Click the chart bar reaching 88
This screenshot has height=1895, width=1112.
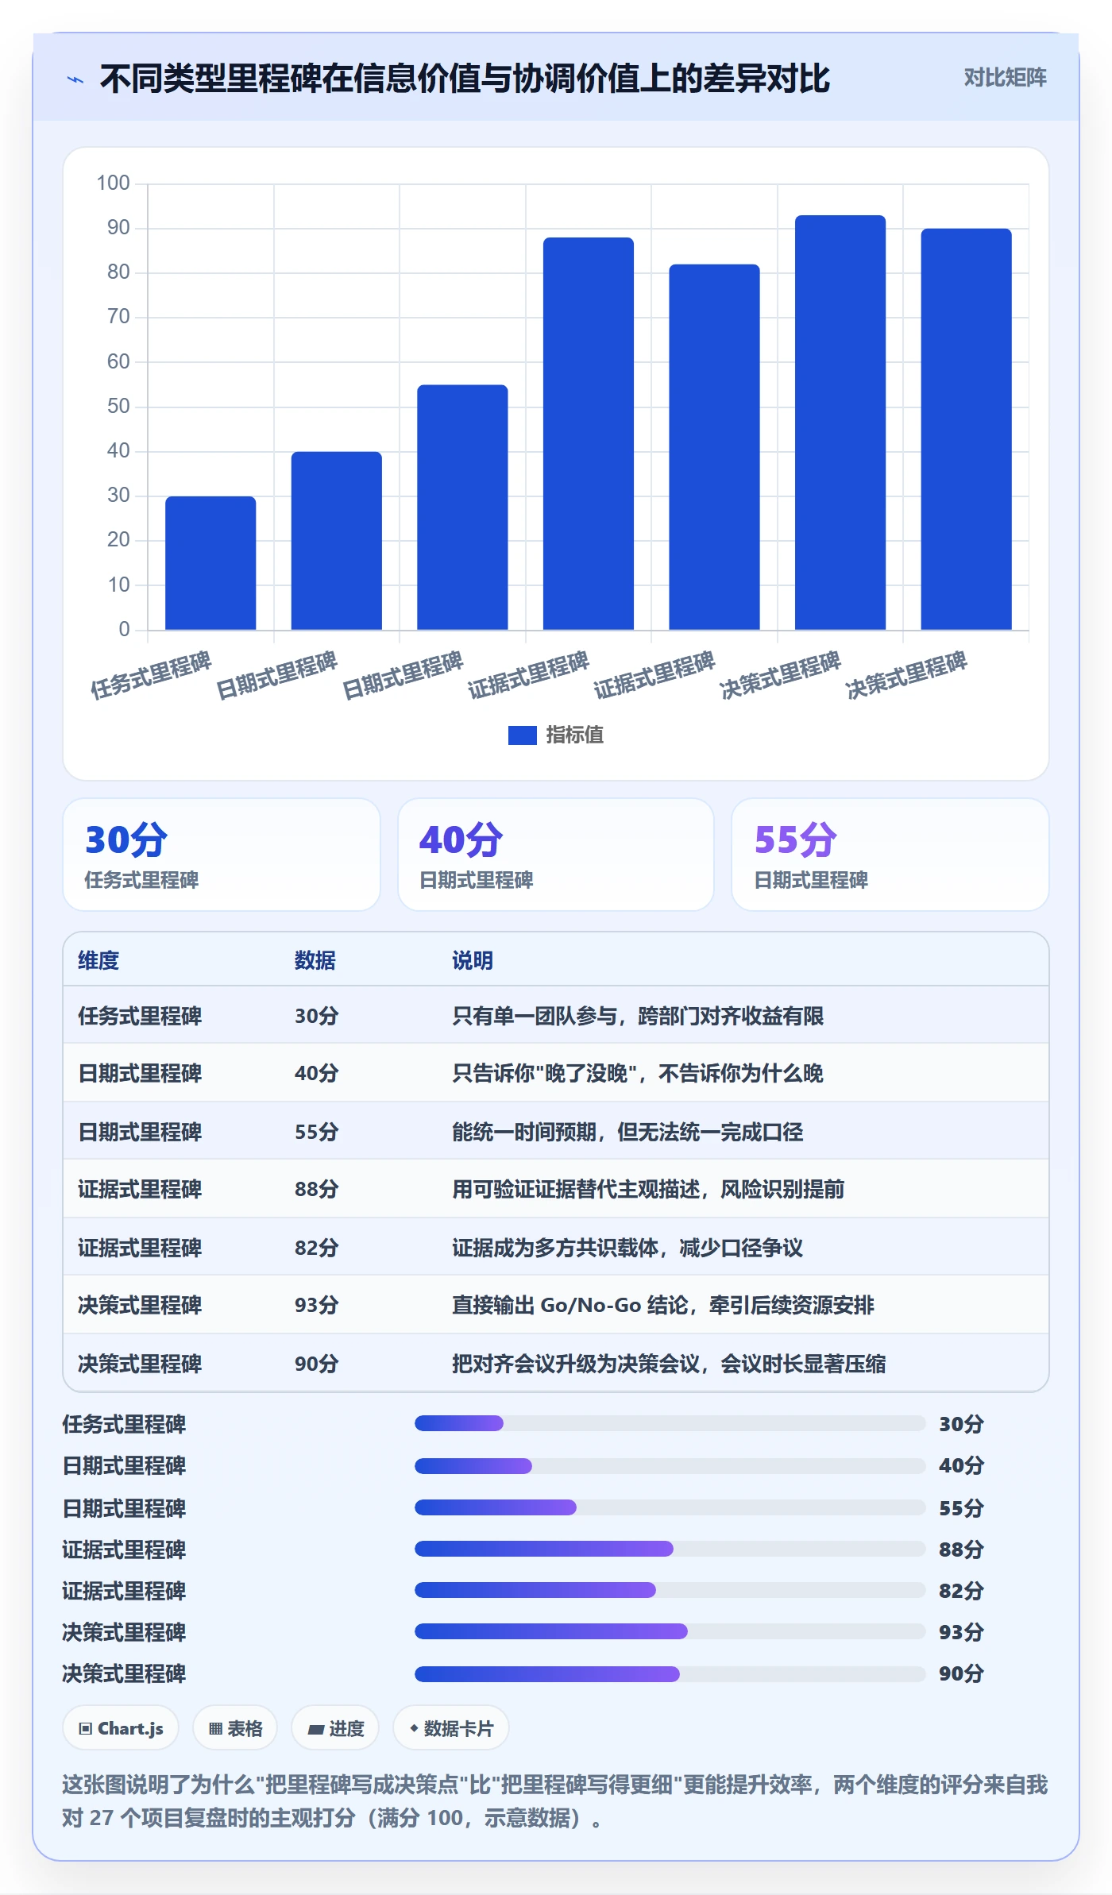tap(589, 434)
